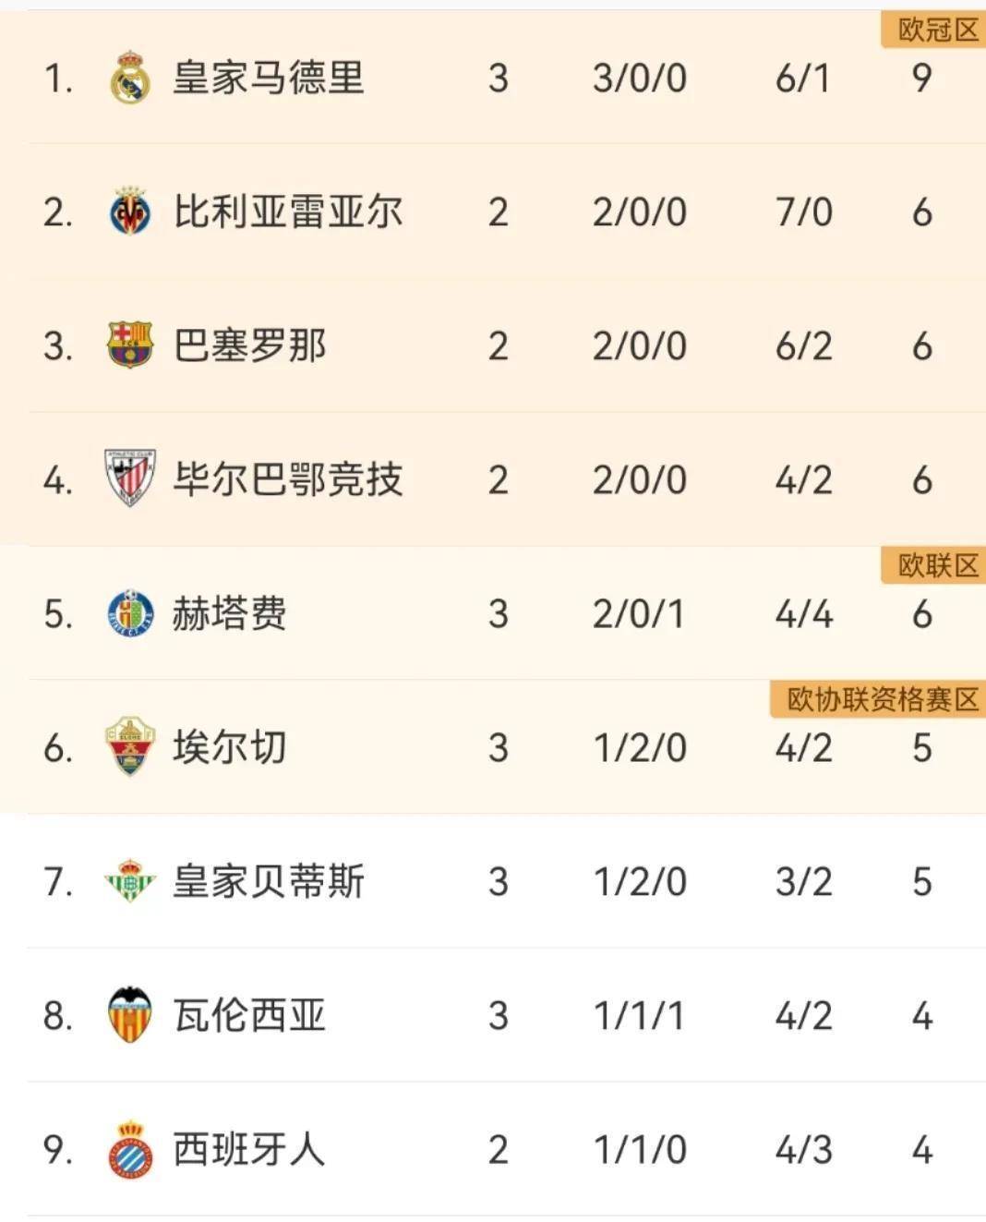This screenshot has width=986, height=1222.
Task: Click the Valencia club crest
Action: click(130, 1015)
